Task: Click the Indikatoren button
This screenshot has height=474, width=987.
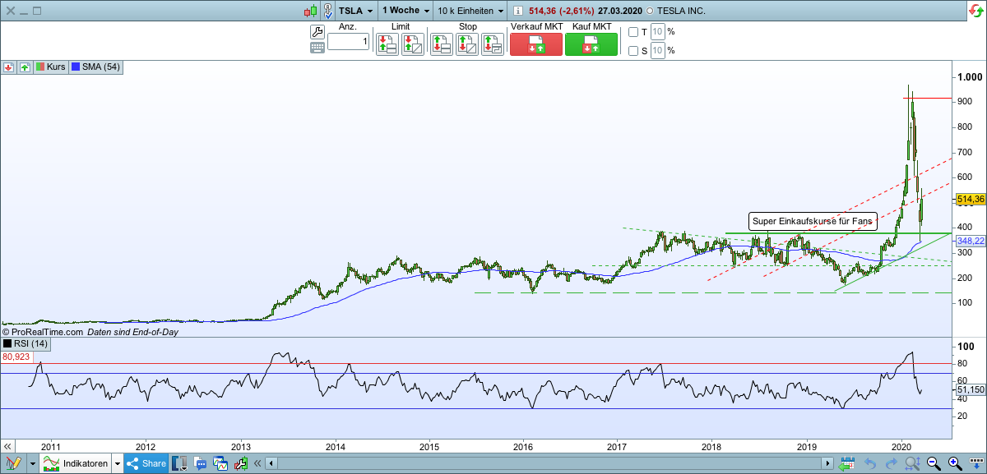Action: pyautogui.click(x=76, y=463)
